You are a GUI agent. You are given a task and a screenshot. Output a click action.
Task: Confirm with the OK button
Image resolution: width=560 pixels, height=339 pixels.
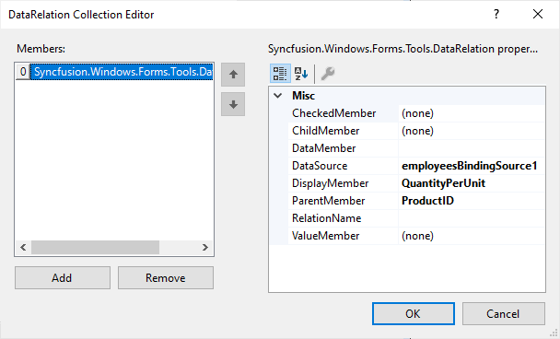(x=414, y=313)
